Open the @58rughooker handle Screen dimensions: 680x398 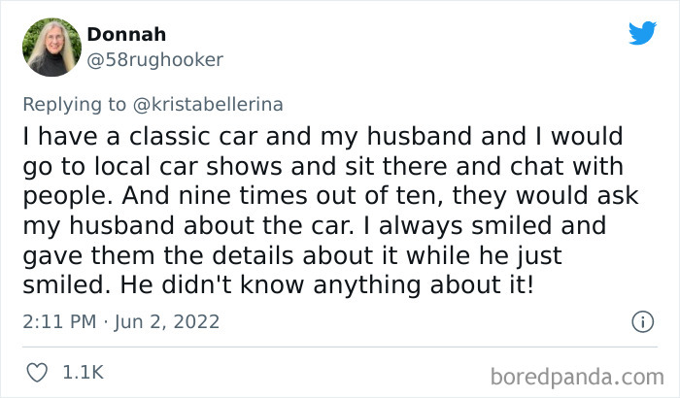coord(155,59)
